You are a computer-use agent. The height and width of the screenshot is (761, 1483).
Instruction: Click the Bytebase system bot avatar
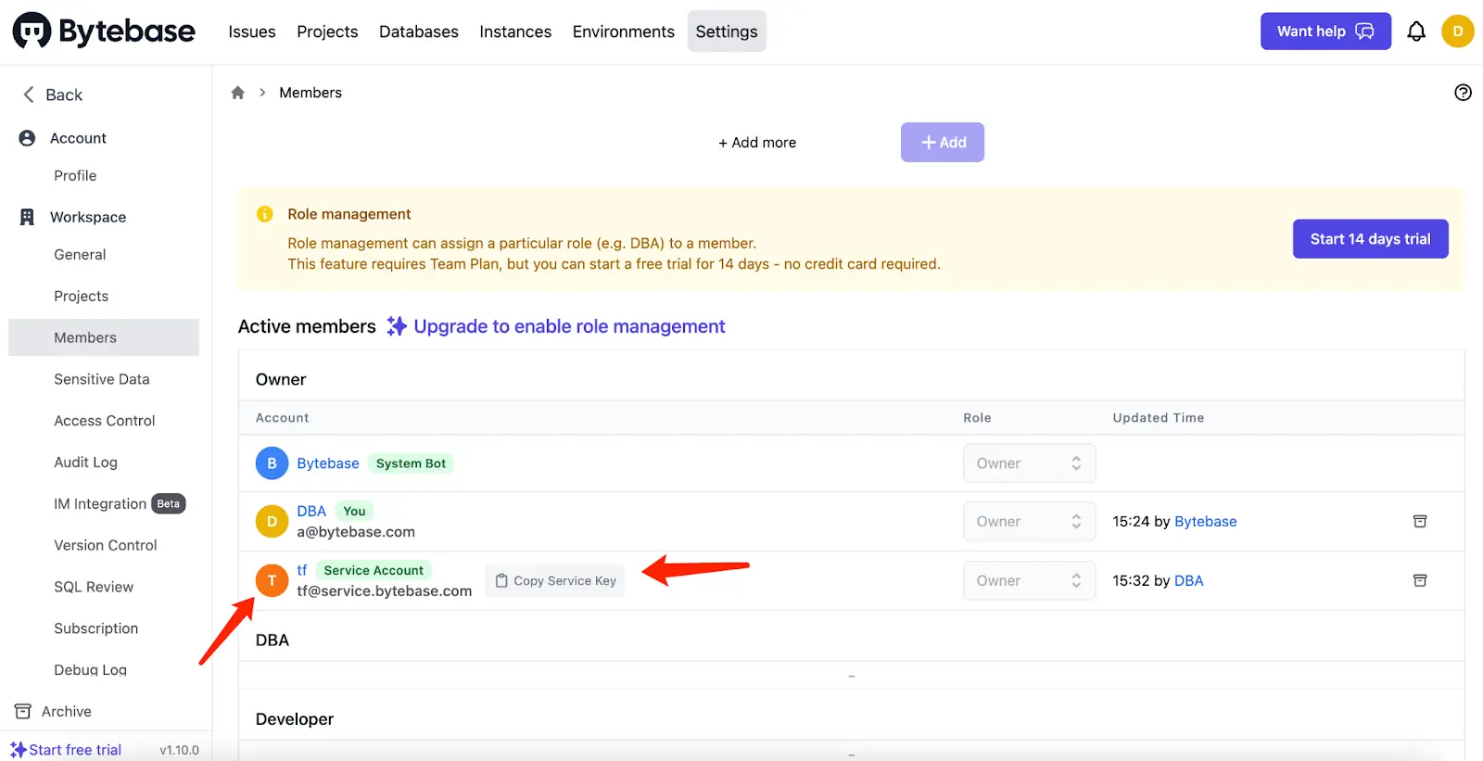272,463
